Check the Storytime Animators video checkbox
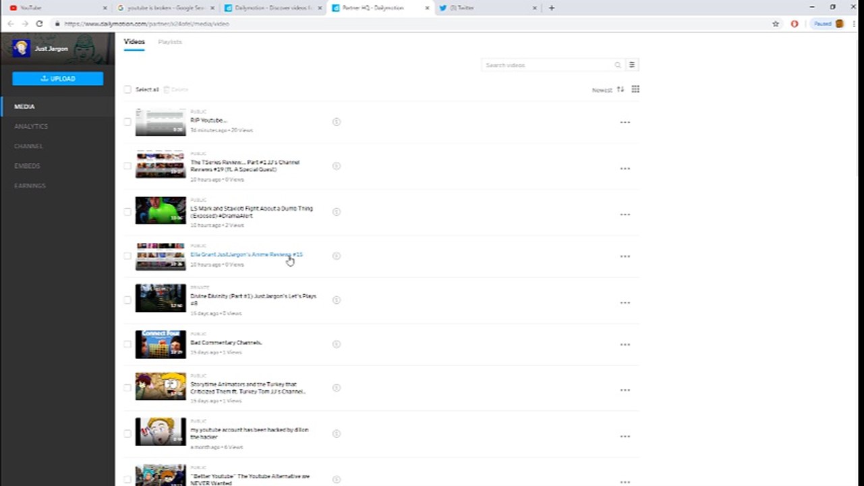 (127, 388)
